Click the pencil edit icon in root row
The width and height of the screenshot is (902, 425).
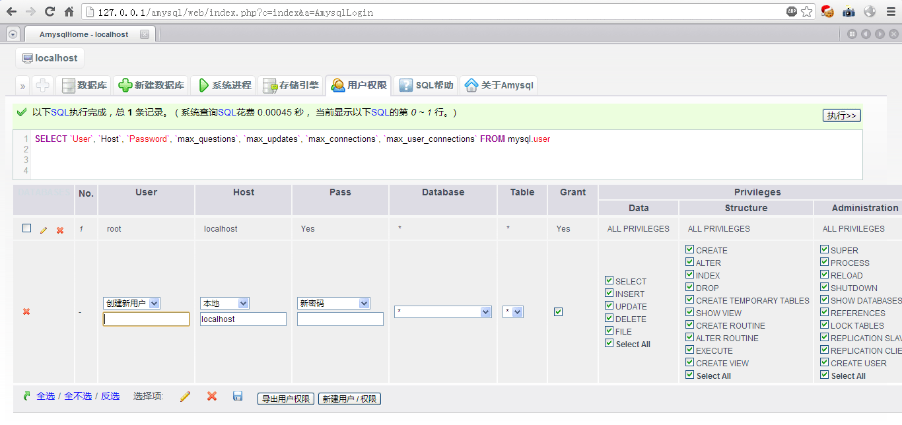point(44,230)
